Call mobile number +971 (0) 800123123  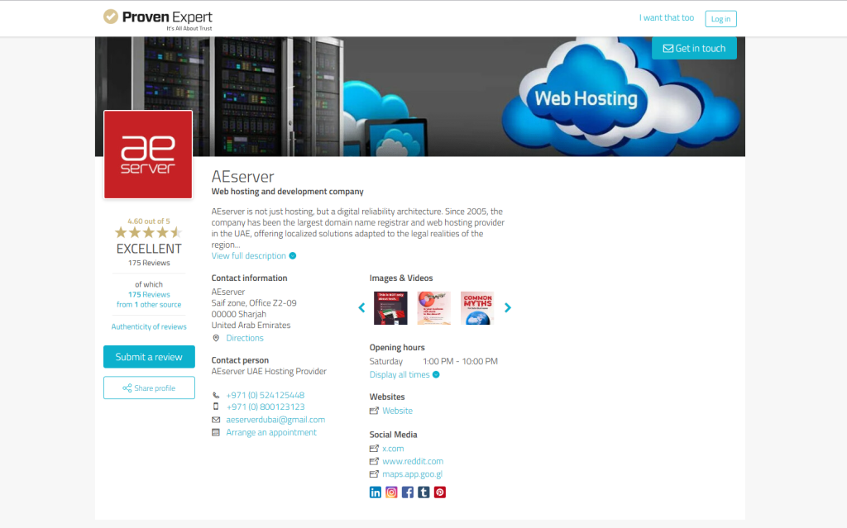[x=266, y=407]
